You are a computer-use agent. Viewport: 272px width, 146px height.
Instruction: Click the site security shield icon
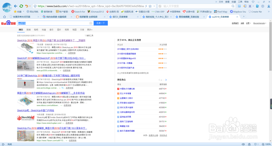point(35,6)
